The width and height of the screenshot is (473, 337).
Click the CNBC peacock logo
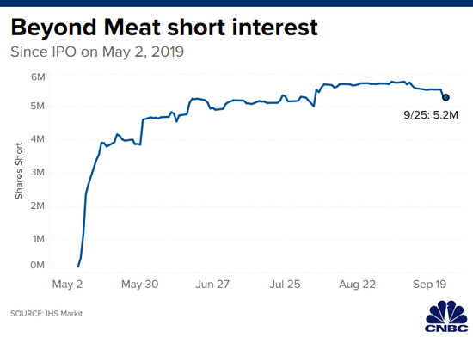(446, 316)
